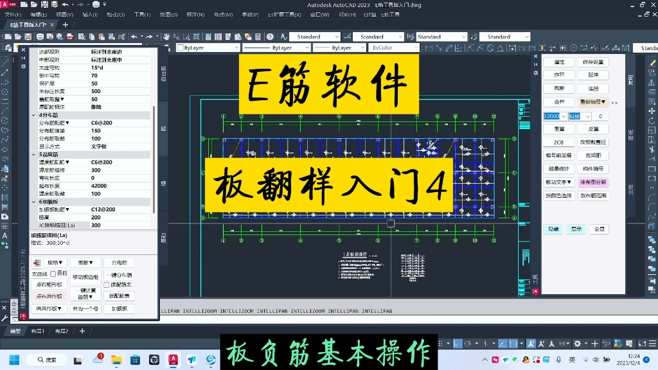Click the Windows Start button
658x370 pixels.
coord(14,360)
